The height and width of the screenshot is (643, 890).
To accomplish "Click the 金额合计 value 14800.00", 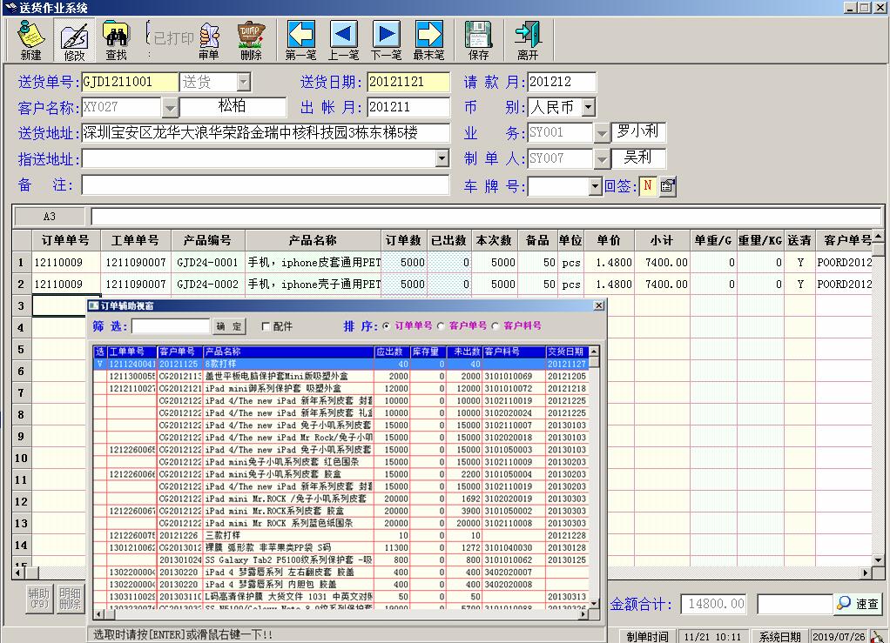I will pos(715,604).
